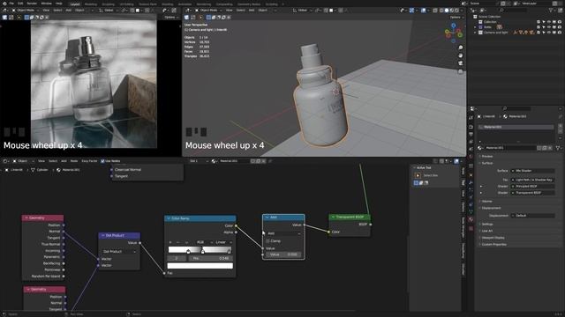Add a material slot with the plus icon
565x317 pixels.
tap(560, 127)
